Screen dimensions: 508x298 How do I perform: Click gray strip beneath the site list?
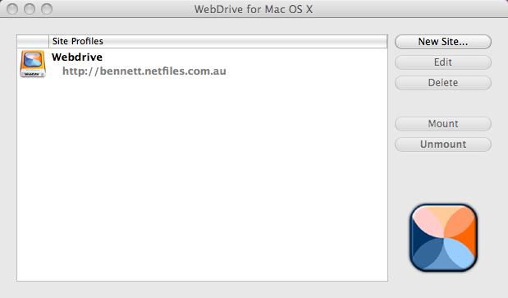[x=202, y=290]
